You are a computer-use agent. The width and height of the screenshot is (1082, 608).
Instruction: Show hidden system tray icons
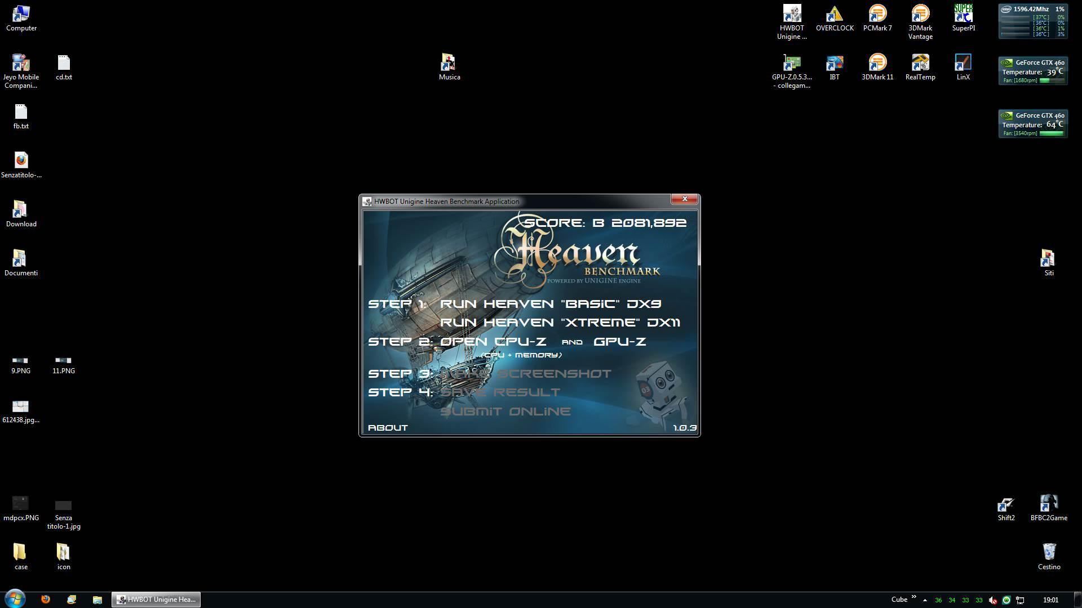coord(925,600)
